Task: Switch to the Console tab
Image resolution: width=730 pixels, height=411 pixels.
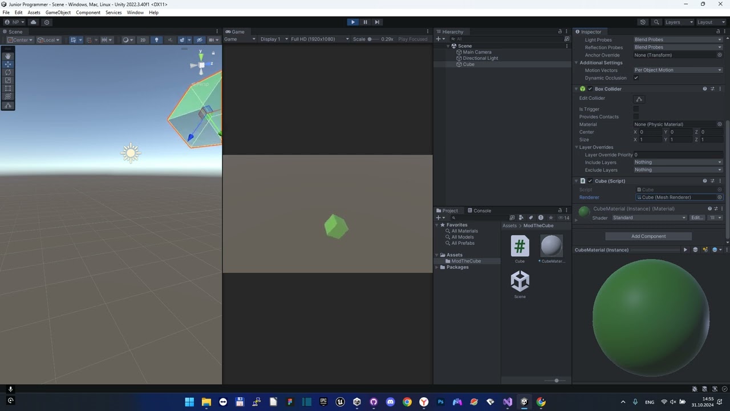Action: click(478, 211)
